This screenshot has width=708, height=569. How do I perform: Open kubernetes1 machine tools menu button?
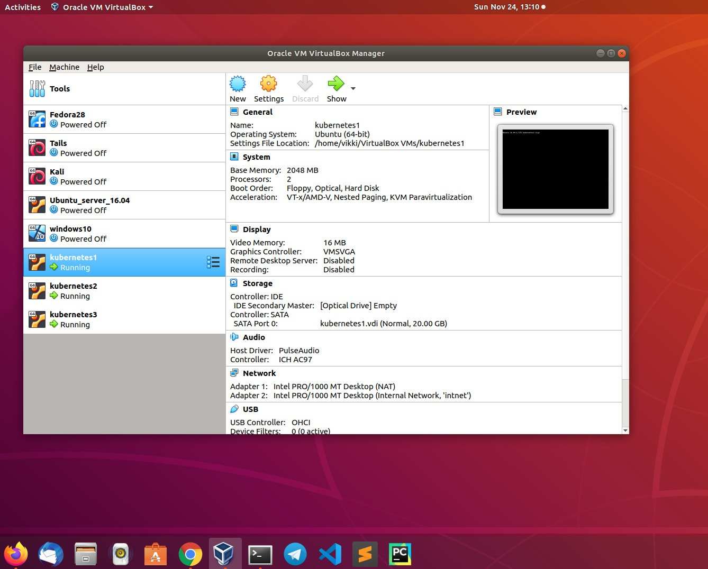[x=213, y=262]
